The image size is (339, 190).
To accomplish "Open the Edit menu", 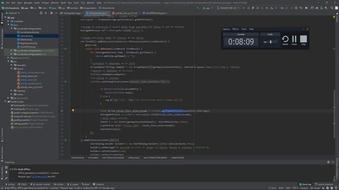I will click(13, 3).
